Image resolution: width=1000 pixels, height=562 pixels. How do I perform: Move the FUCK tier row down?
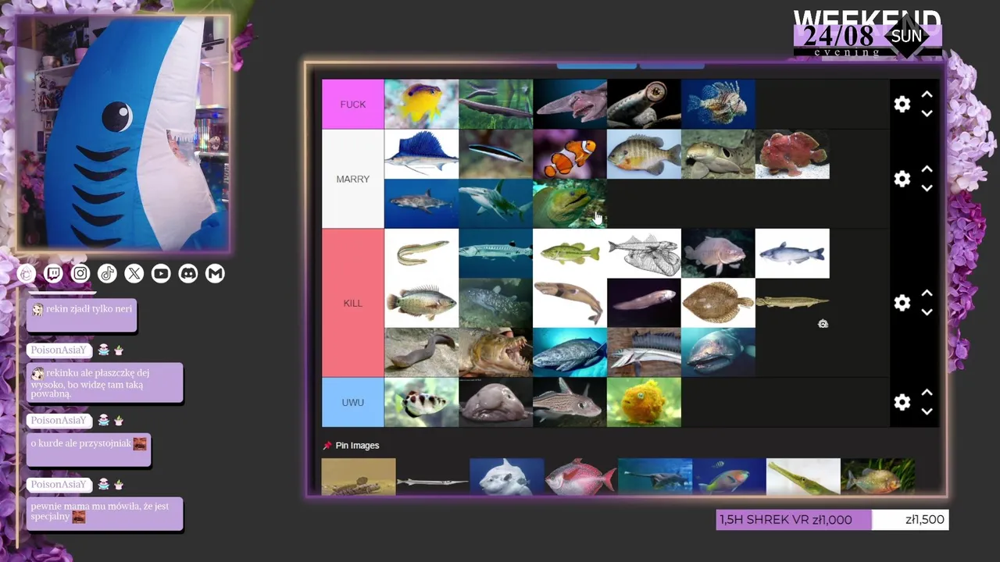[927, 114]
